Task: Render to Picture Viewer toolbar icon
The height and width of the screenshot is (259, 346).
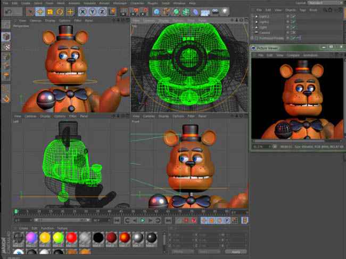Action: coord(134,12)
